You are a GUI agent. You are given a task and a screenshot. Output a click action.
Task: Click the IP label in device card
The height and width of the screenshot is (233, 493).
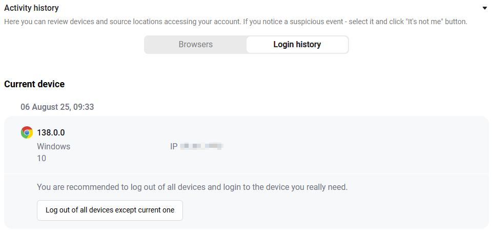click(x=174, y=146)
